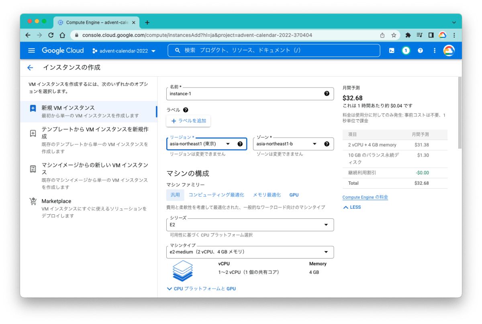Open the three-dot settings menu in header

click(x=435, y=51)
